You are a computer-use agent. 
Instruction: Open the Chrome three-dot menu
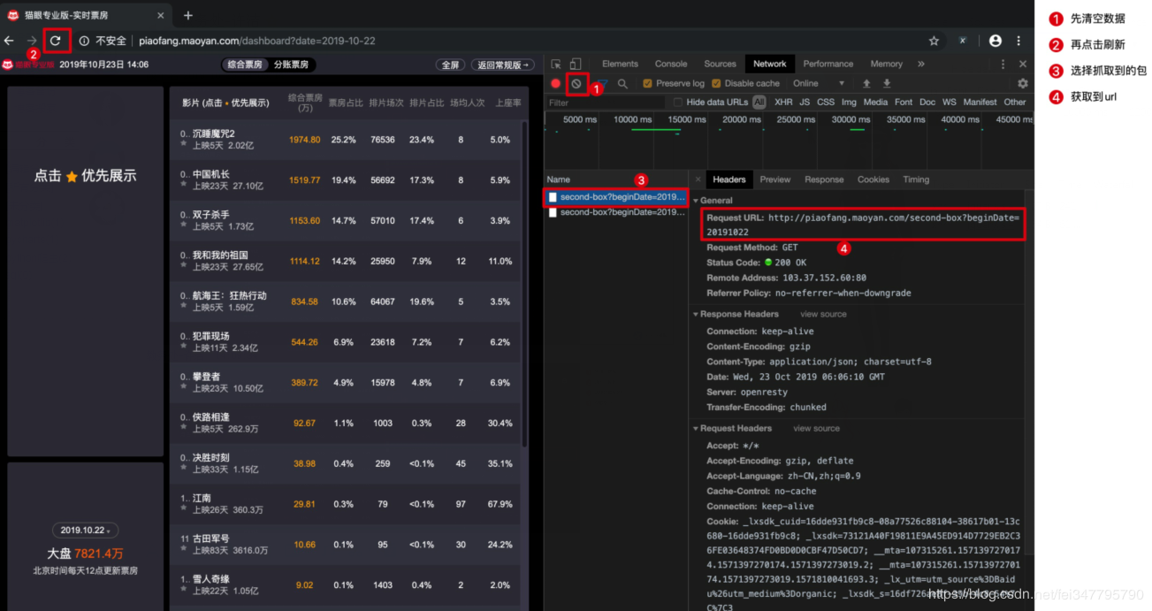tap(1018, 41)
